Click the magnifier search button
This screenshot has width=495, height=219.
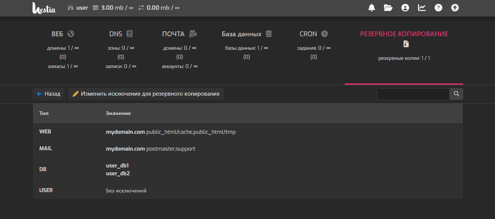pos(456,94)
